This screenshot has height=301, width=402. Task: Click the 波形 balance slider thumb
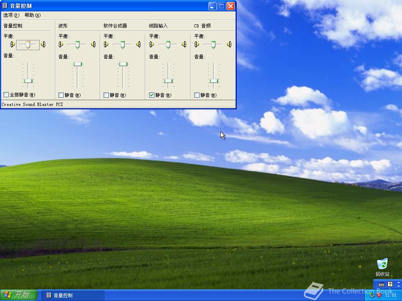77,45
